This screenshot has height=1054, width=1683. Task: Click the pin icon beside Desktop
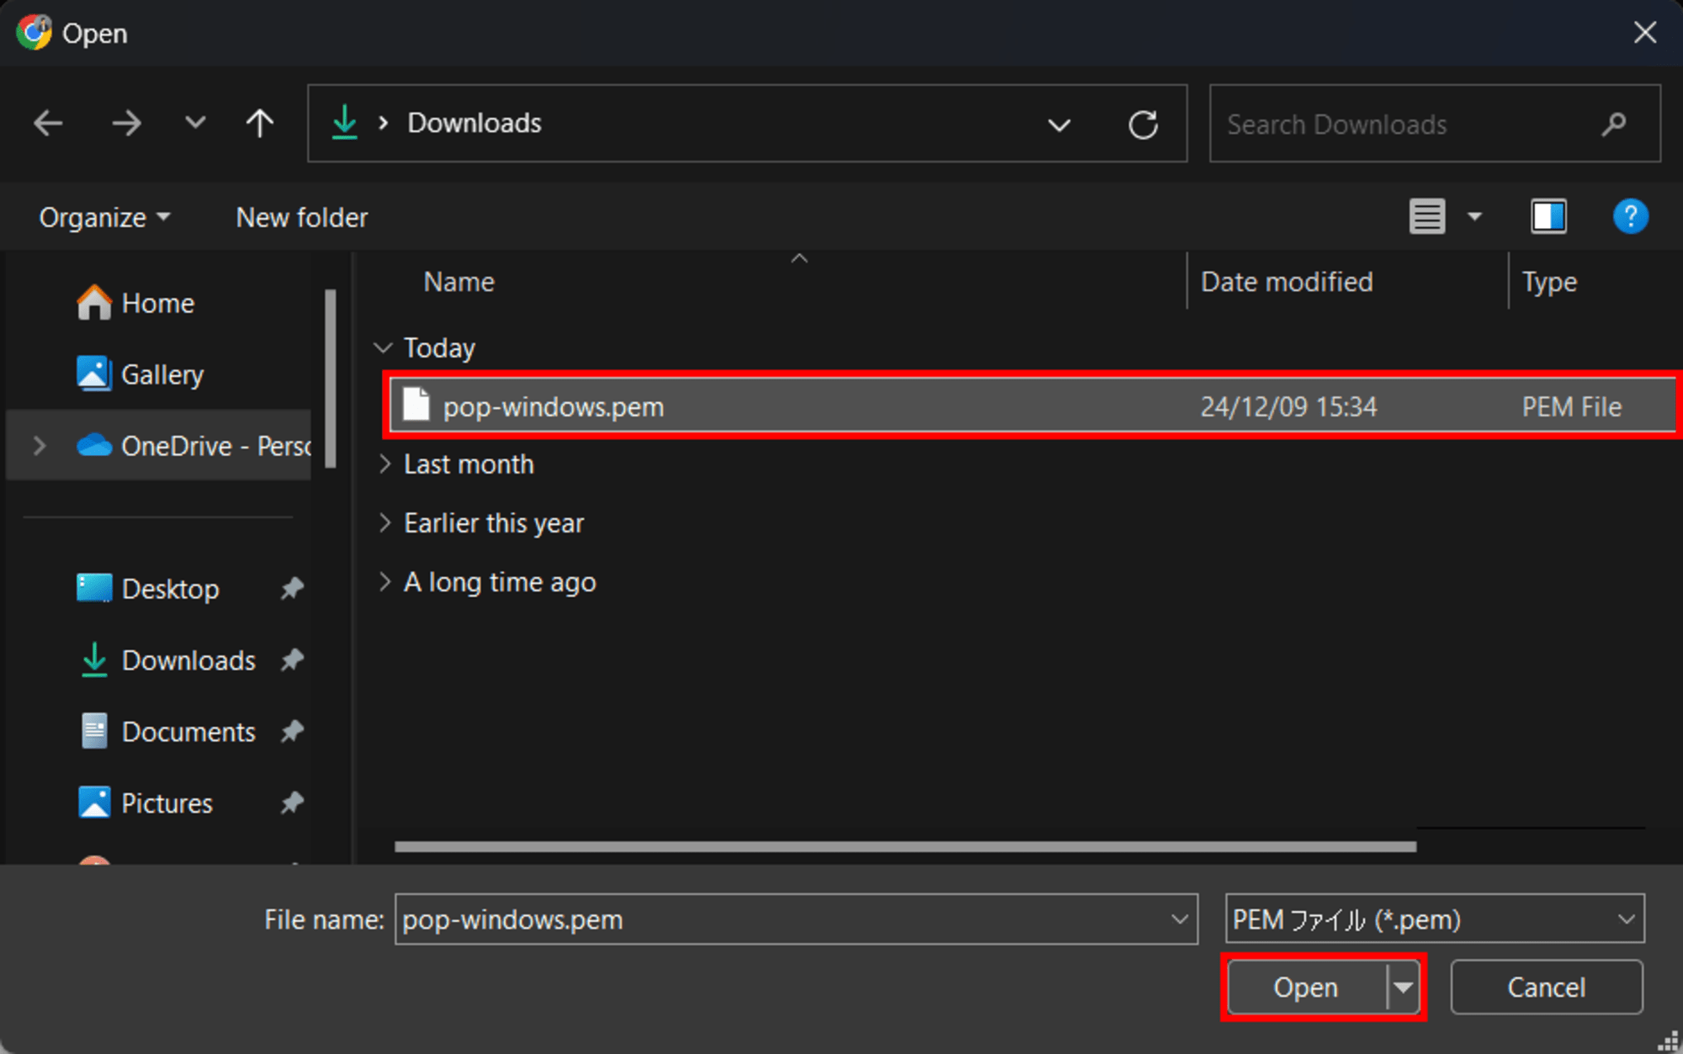(291, 588)
